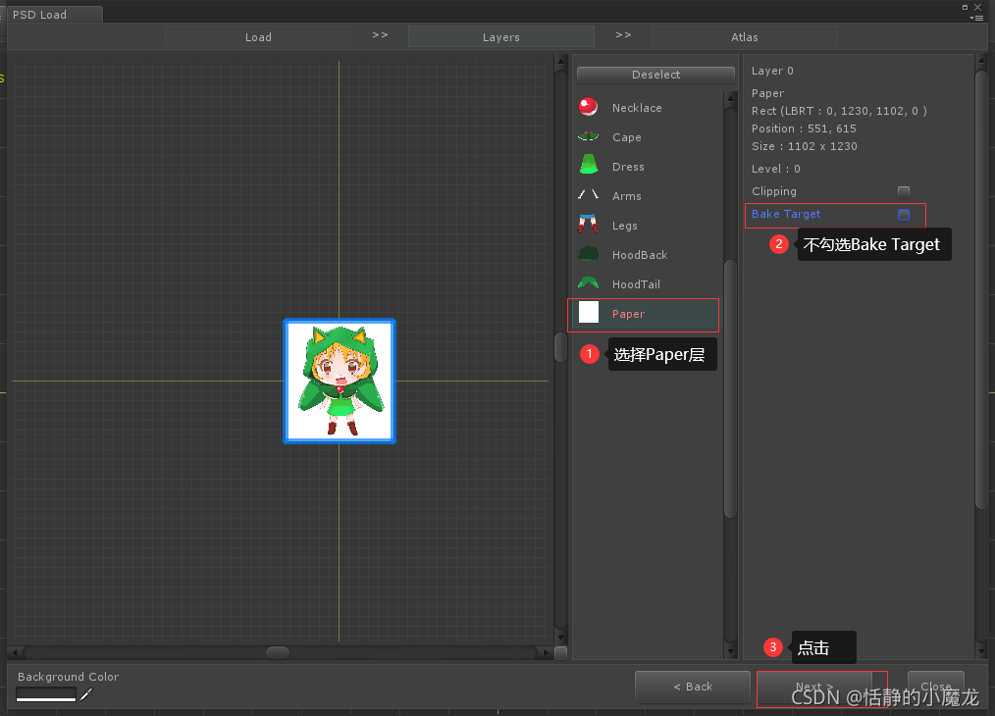Switch to the Layers step tab
The image size is (995, 716).
point(500,37)
